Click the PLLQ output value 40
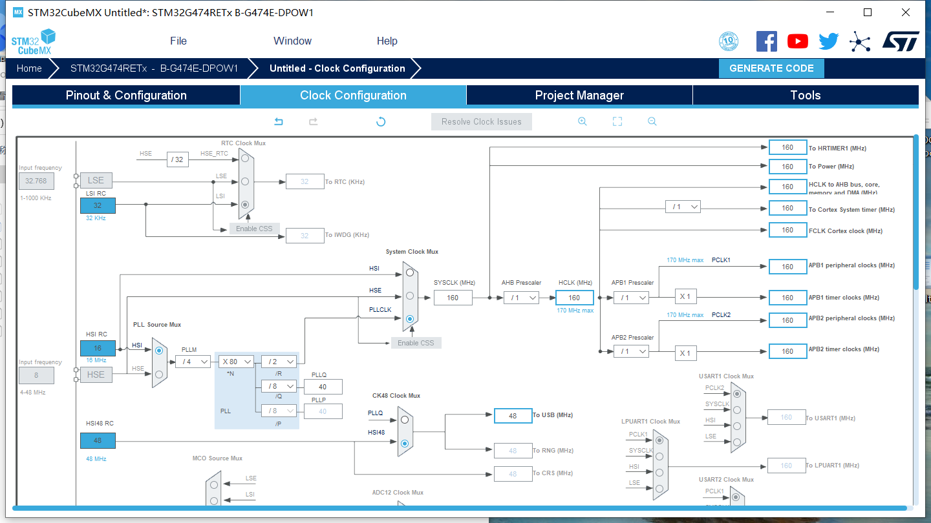This screenshot has width=931, height=523. click(x=323, y=387)
